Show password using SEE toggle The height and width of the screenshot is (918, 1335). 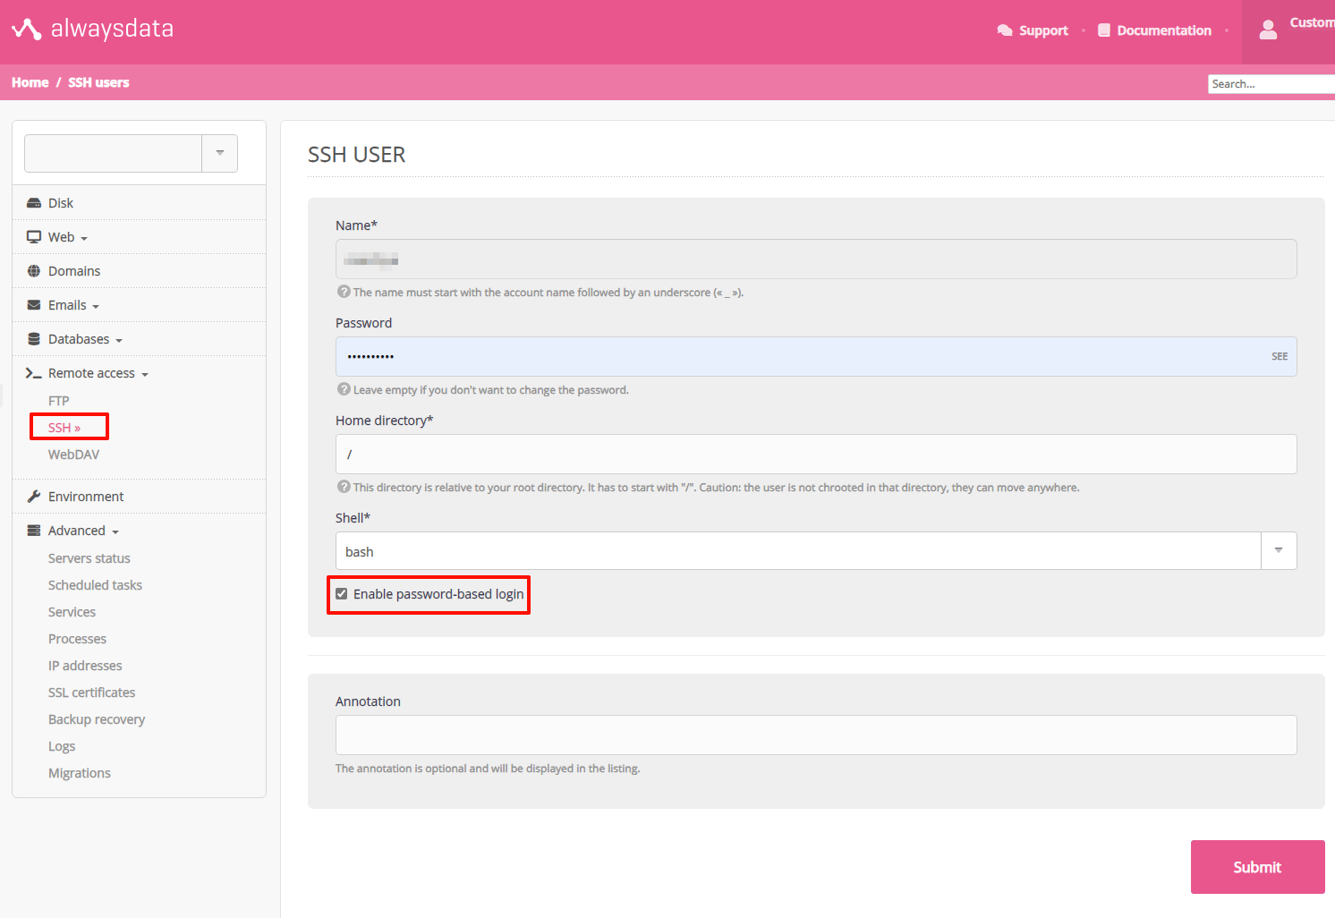[x=1280, y=356]
